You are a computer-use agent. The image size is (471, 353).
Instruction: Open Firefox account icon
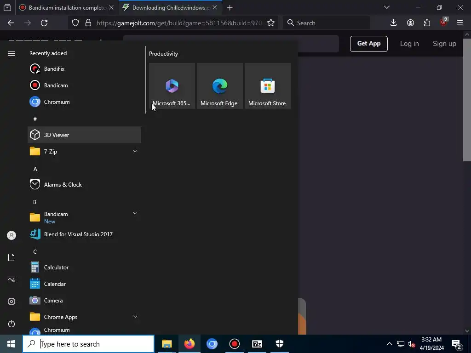410,23
